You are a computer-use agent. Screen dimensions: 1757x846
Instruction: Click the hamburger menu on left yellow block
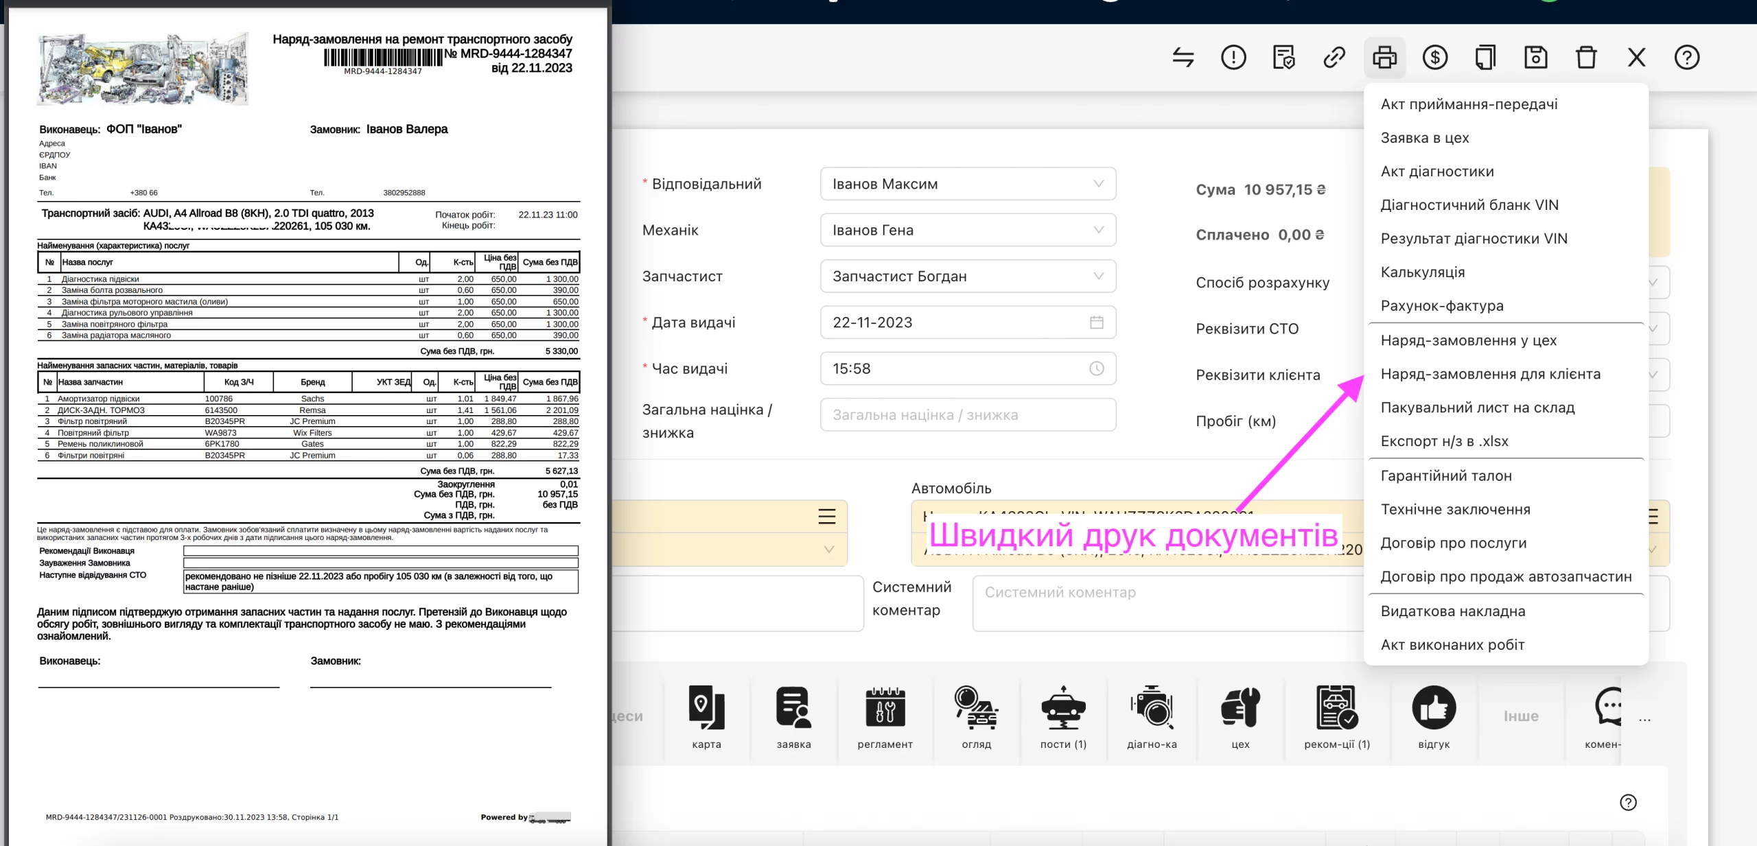(827, 516)
